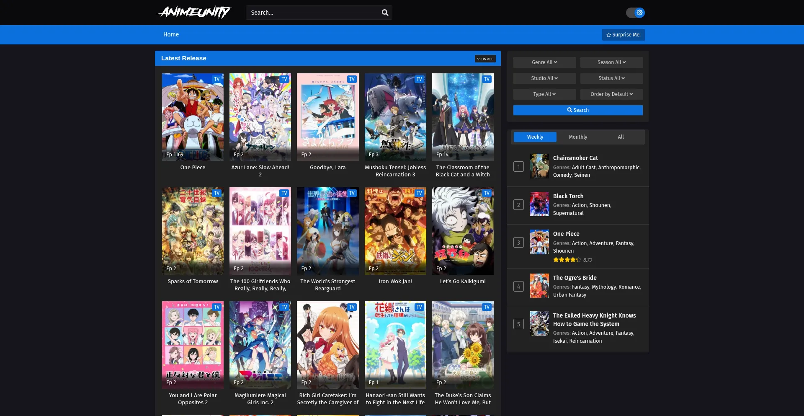Open One Piece in the weekly ranking
The width and height of the screenshot is (804, 416).
click(x=566, y=234)
